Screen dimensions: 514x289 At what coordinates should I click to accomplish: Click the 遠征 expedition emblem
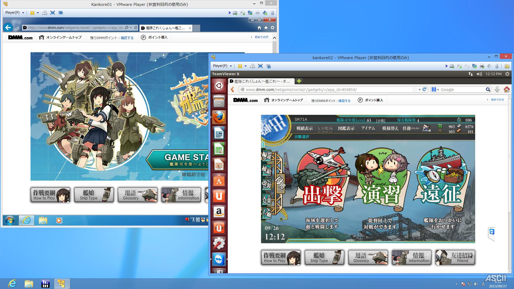point(440,182)
